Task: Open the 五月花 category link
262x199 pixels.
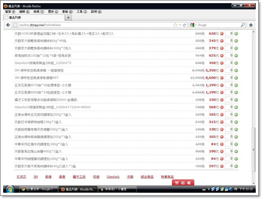Action: [21, 177]
